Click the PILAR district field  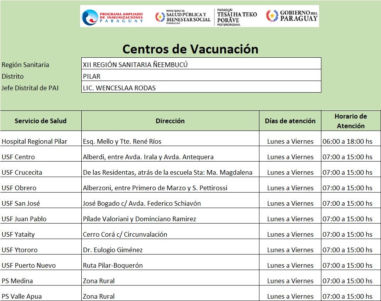pyautogui.click(x=201, y=76)
